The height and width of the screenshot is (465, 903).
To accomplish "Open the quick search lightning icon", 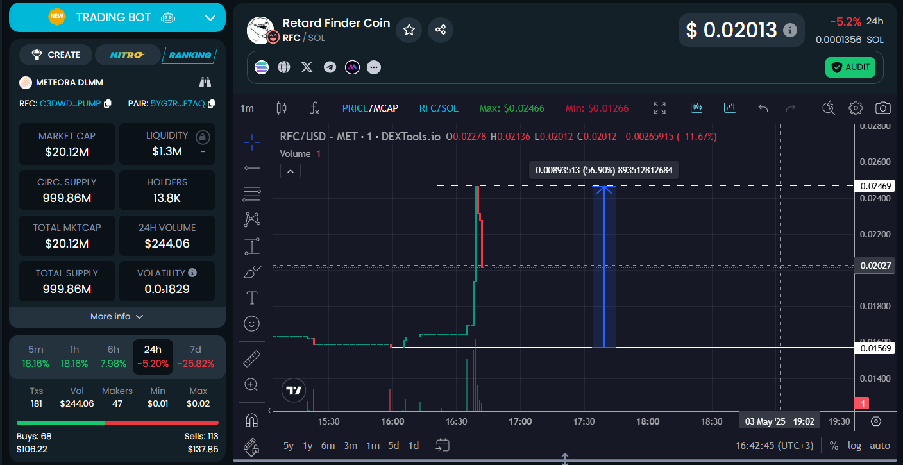I will click(828, 108).
